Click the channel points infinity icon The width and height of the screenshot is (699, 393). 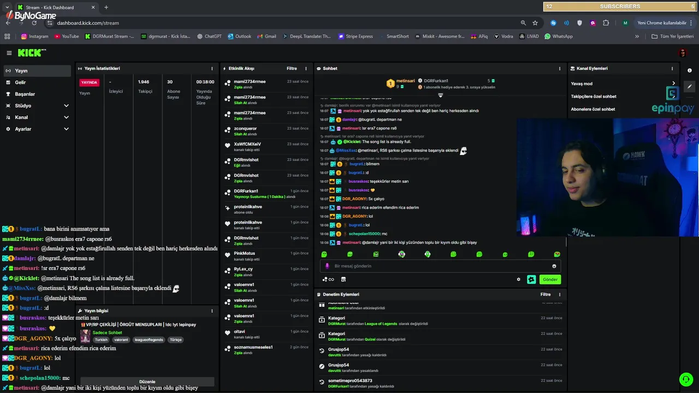328,279
